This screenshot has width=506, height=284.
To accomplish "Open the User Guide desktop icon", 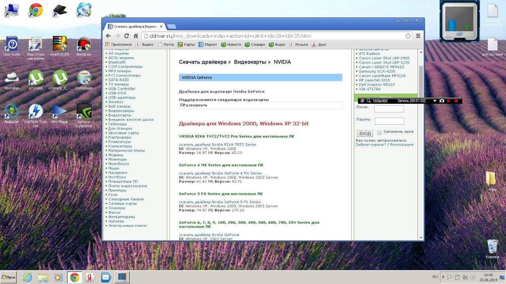I will point(12,47).
